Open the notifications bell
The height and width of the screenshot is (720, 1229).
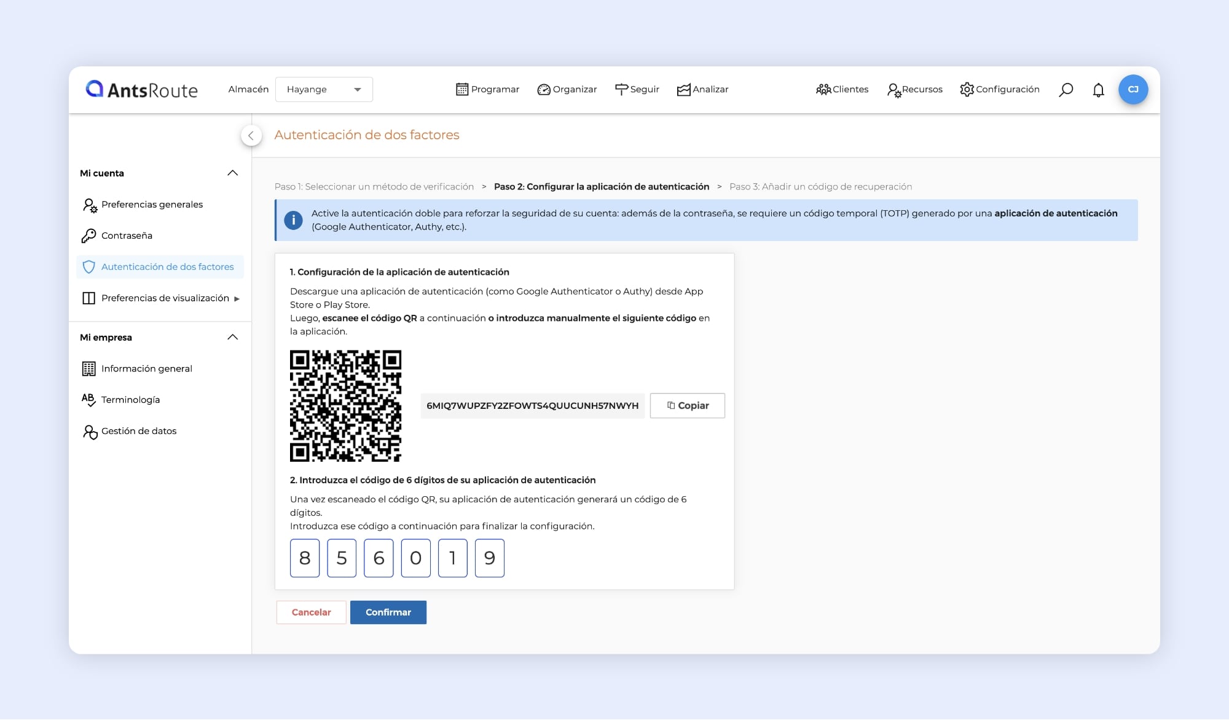[1098, 90]
